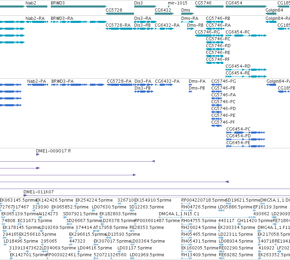Click the EK182803.5prime EST label
This screenshot has width=290, height=260.
click(118, 214)
